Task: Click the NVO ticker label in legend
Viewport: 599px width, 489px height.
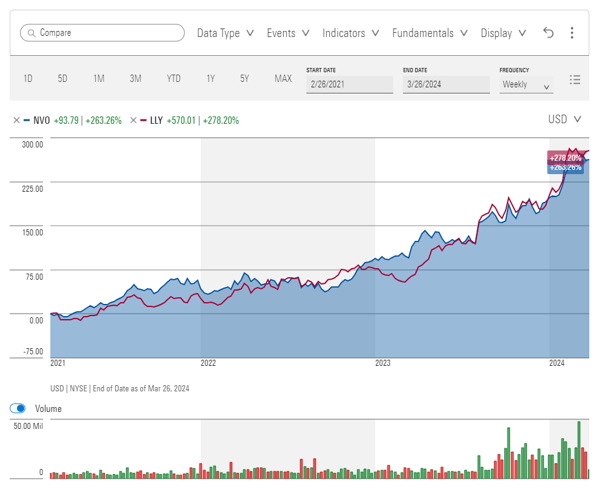Action: tap(42, 121)
